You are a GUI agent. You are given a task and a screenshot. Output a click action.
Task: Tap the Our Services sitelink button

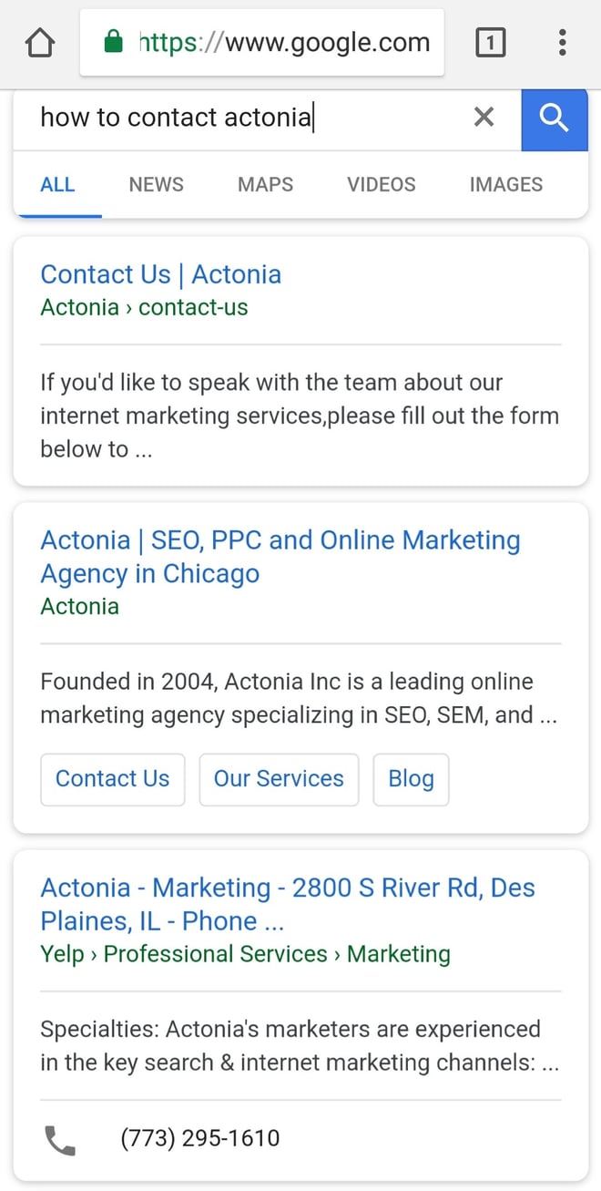point(279,779)
